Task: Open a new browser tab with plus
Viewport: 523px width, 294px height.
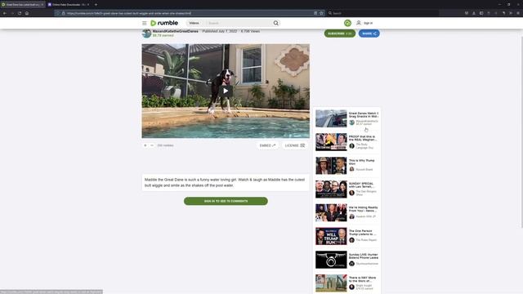Action: [96, 5]
